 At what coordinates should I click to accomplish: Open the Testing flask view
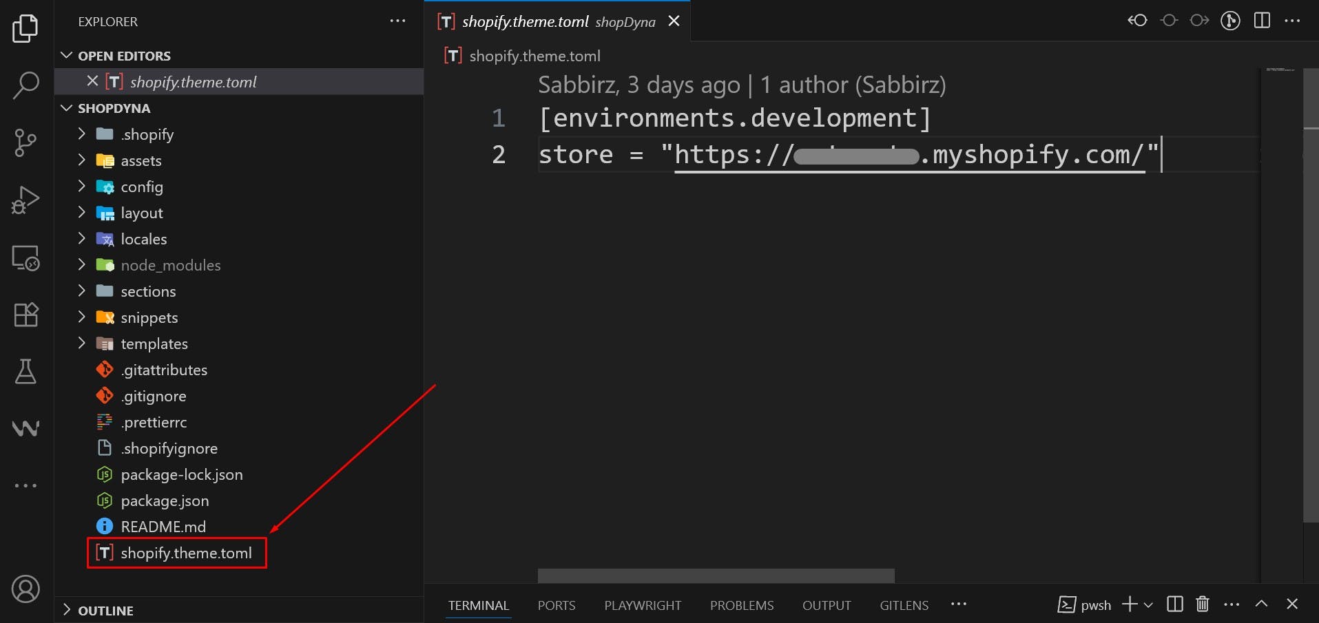point(25,372)
